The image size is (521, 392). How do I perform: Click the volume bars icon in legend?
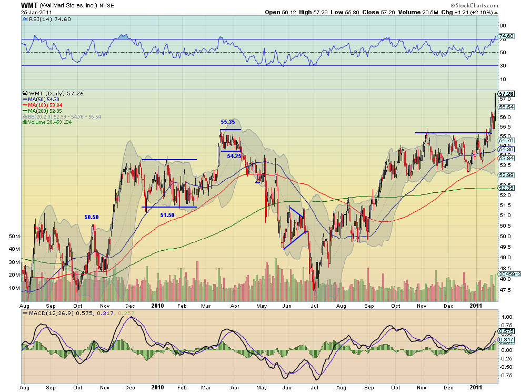pos(25,122)
